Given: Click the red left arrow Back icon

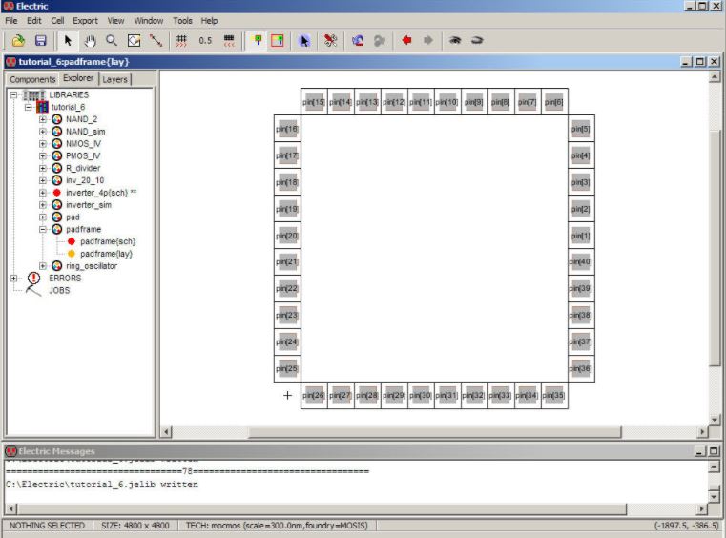Looking at the screenshot, I should [x=406, y=41].
